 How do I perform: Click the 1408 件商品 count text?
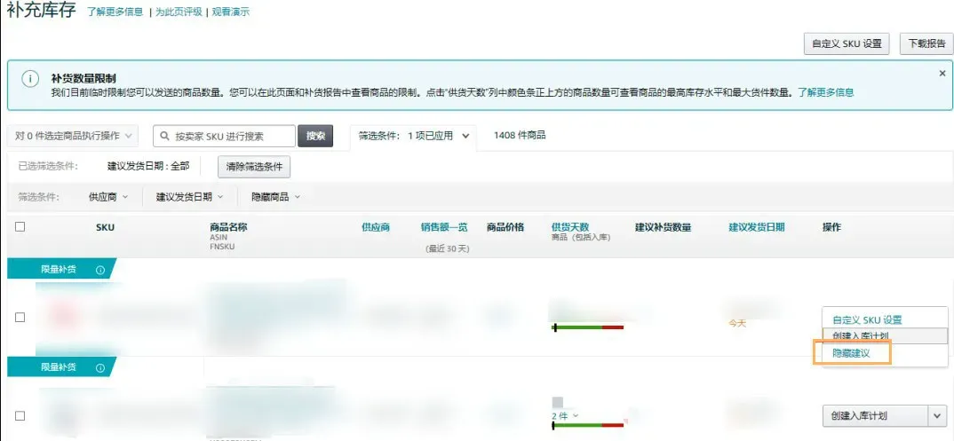(520, 136)
